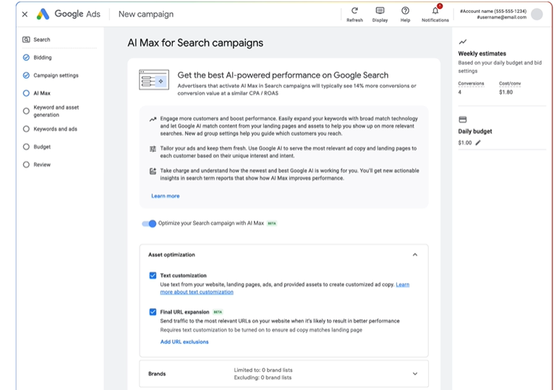Open the Help icon

(405, 11)
